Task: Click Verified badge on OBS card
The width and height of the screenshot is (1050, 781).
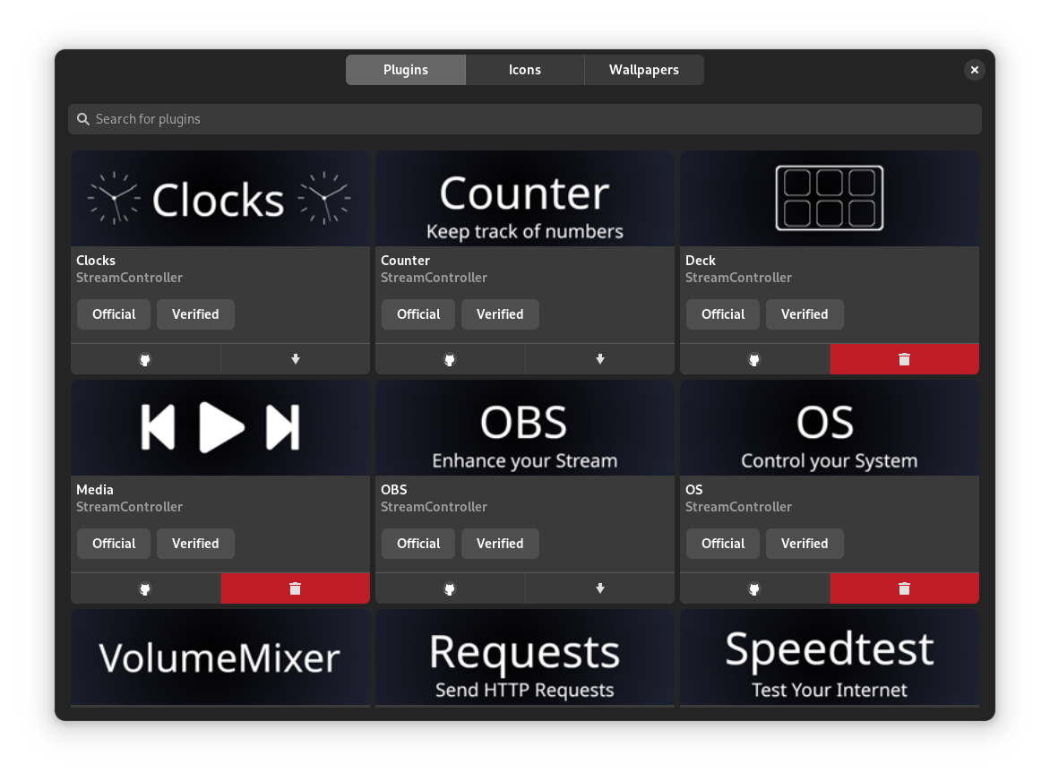Action: (500, 544)
